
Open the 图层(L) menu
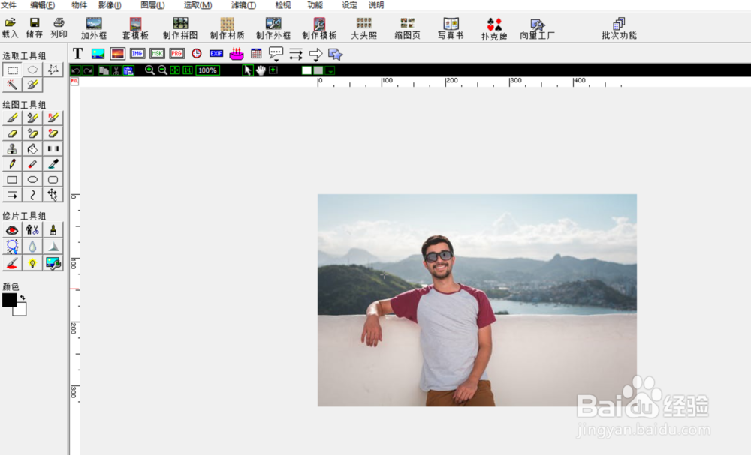(152, 5)
